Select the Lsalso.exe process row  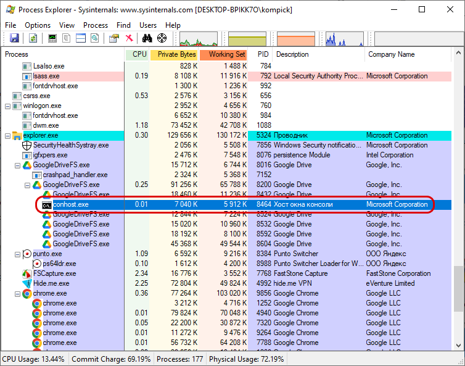[x=226, y=66]
